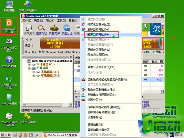Launch the PE install tool icon
The width and height of the screenshot is (184, 138).
[9, 82]
